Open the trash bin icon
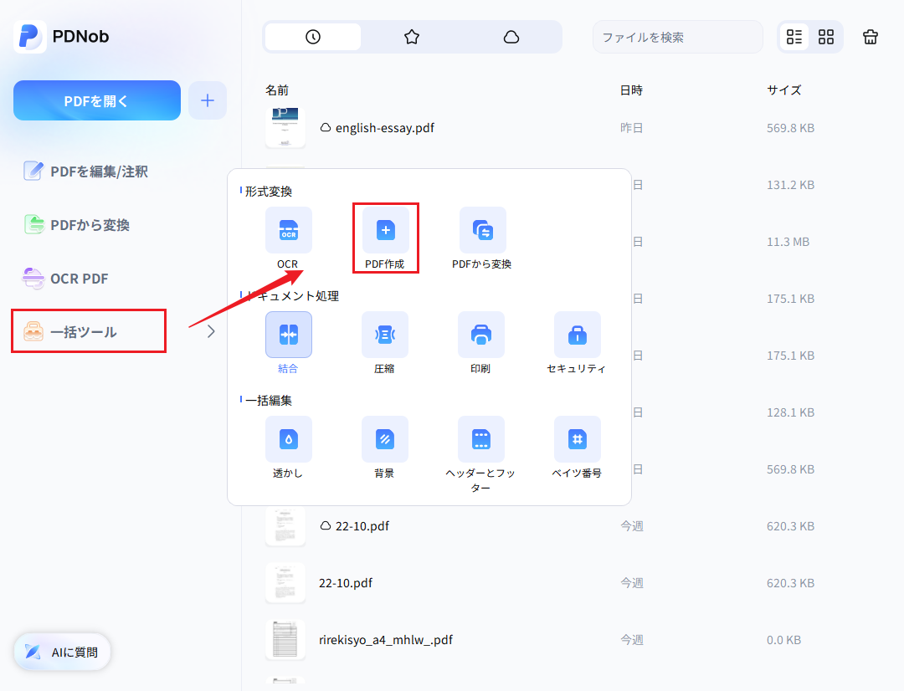The height and width of the screenshot is (691, 904). point(871,37)
